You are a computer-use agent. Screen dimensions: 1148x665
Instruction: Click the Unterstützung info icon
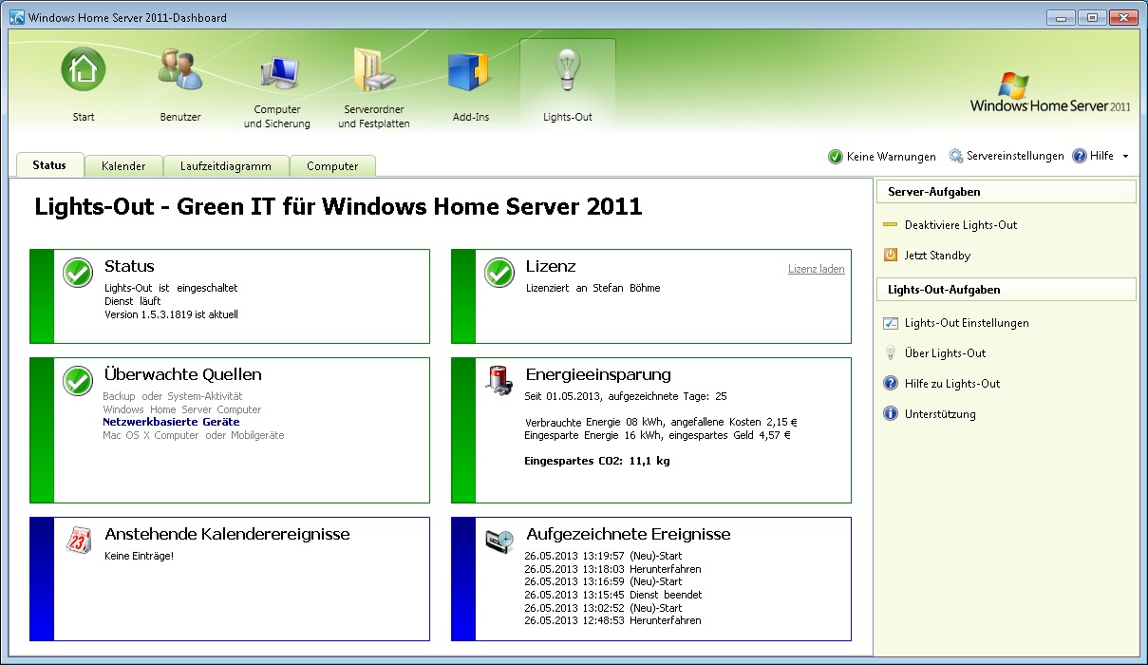[891, 414]
